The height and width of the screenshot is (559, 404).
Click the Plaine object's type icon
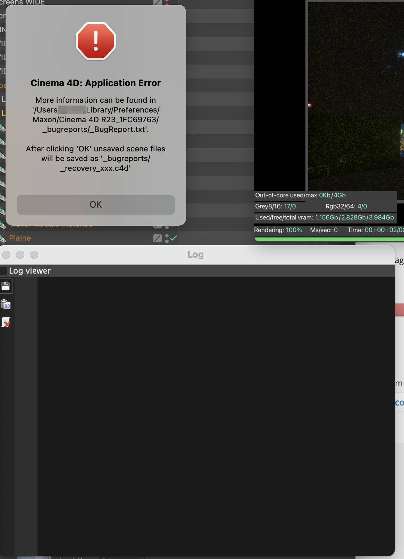pyautogui.click(x=3, y=239)
